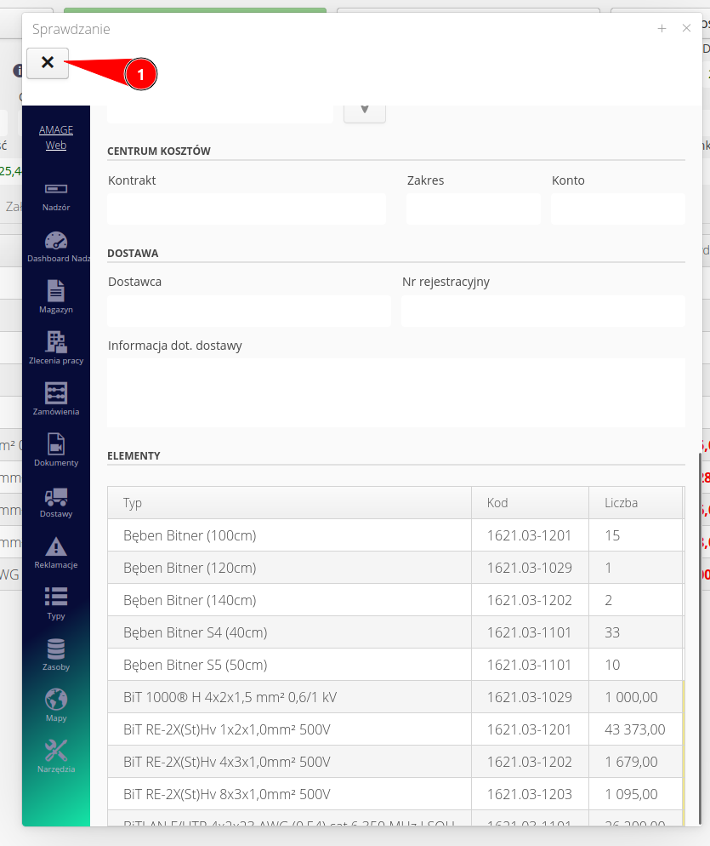
Task: Expand the dropdown arrow above Centrum kosztów
Action: point(365,111)
